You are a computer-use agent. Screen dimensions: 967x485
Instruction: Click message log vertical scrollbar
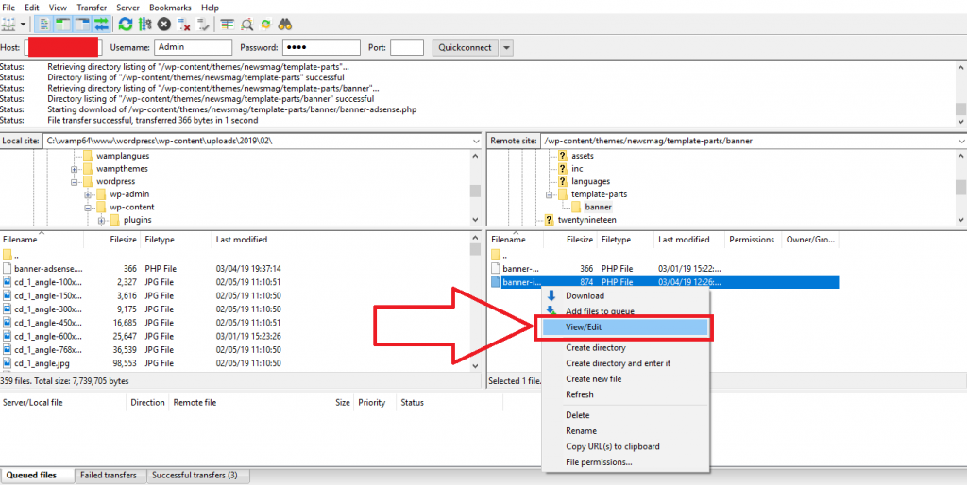960,95
